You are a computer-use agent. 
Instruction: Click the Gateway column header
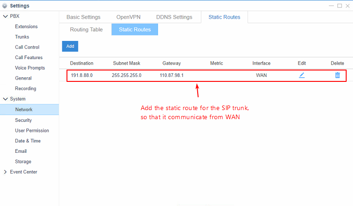click(x=172, y=63)
